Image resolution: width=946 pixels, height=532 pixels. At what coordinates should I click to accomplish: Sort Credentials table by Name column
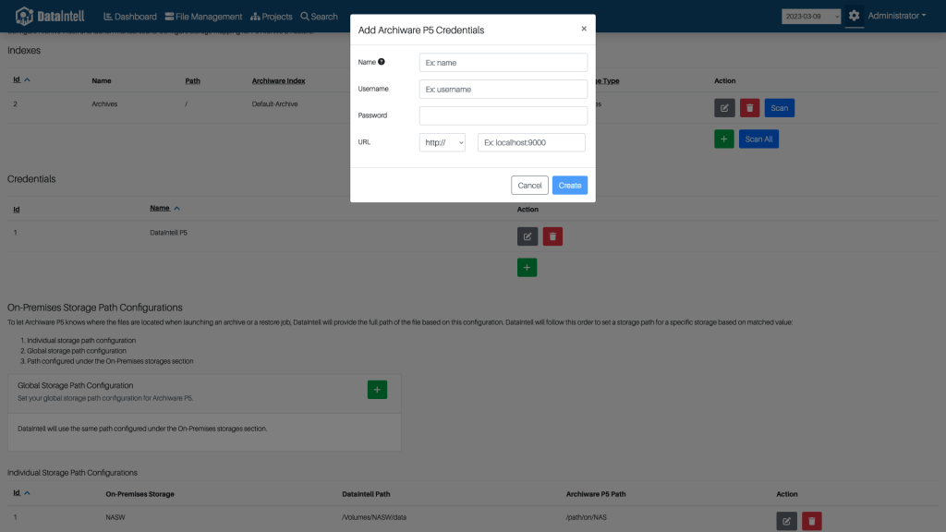164,208
